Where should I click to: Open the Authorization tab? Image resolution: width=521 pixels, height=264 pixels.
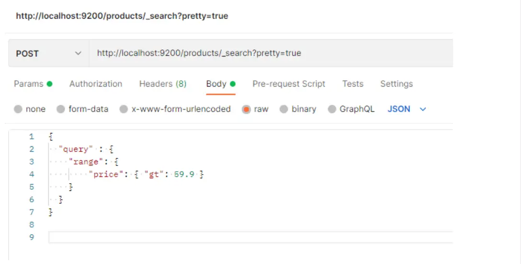coord(96,84)
